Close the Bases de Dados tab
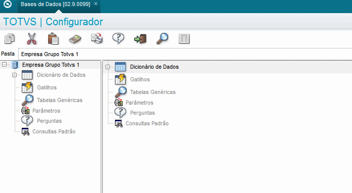This screenshot has height=193, width=352. click(x=96, y=4)
